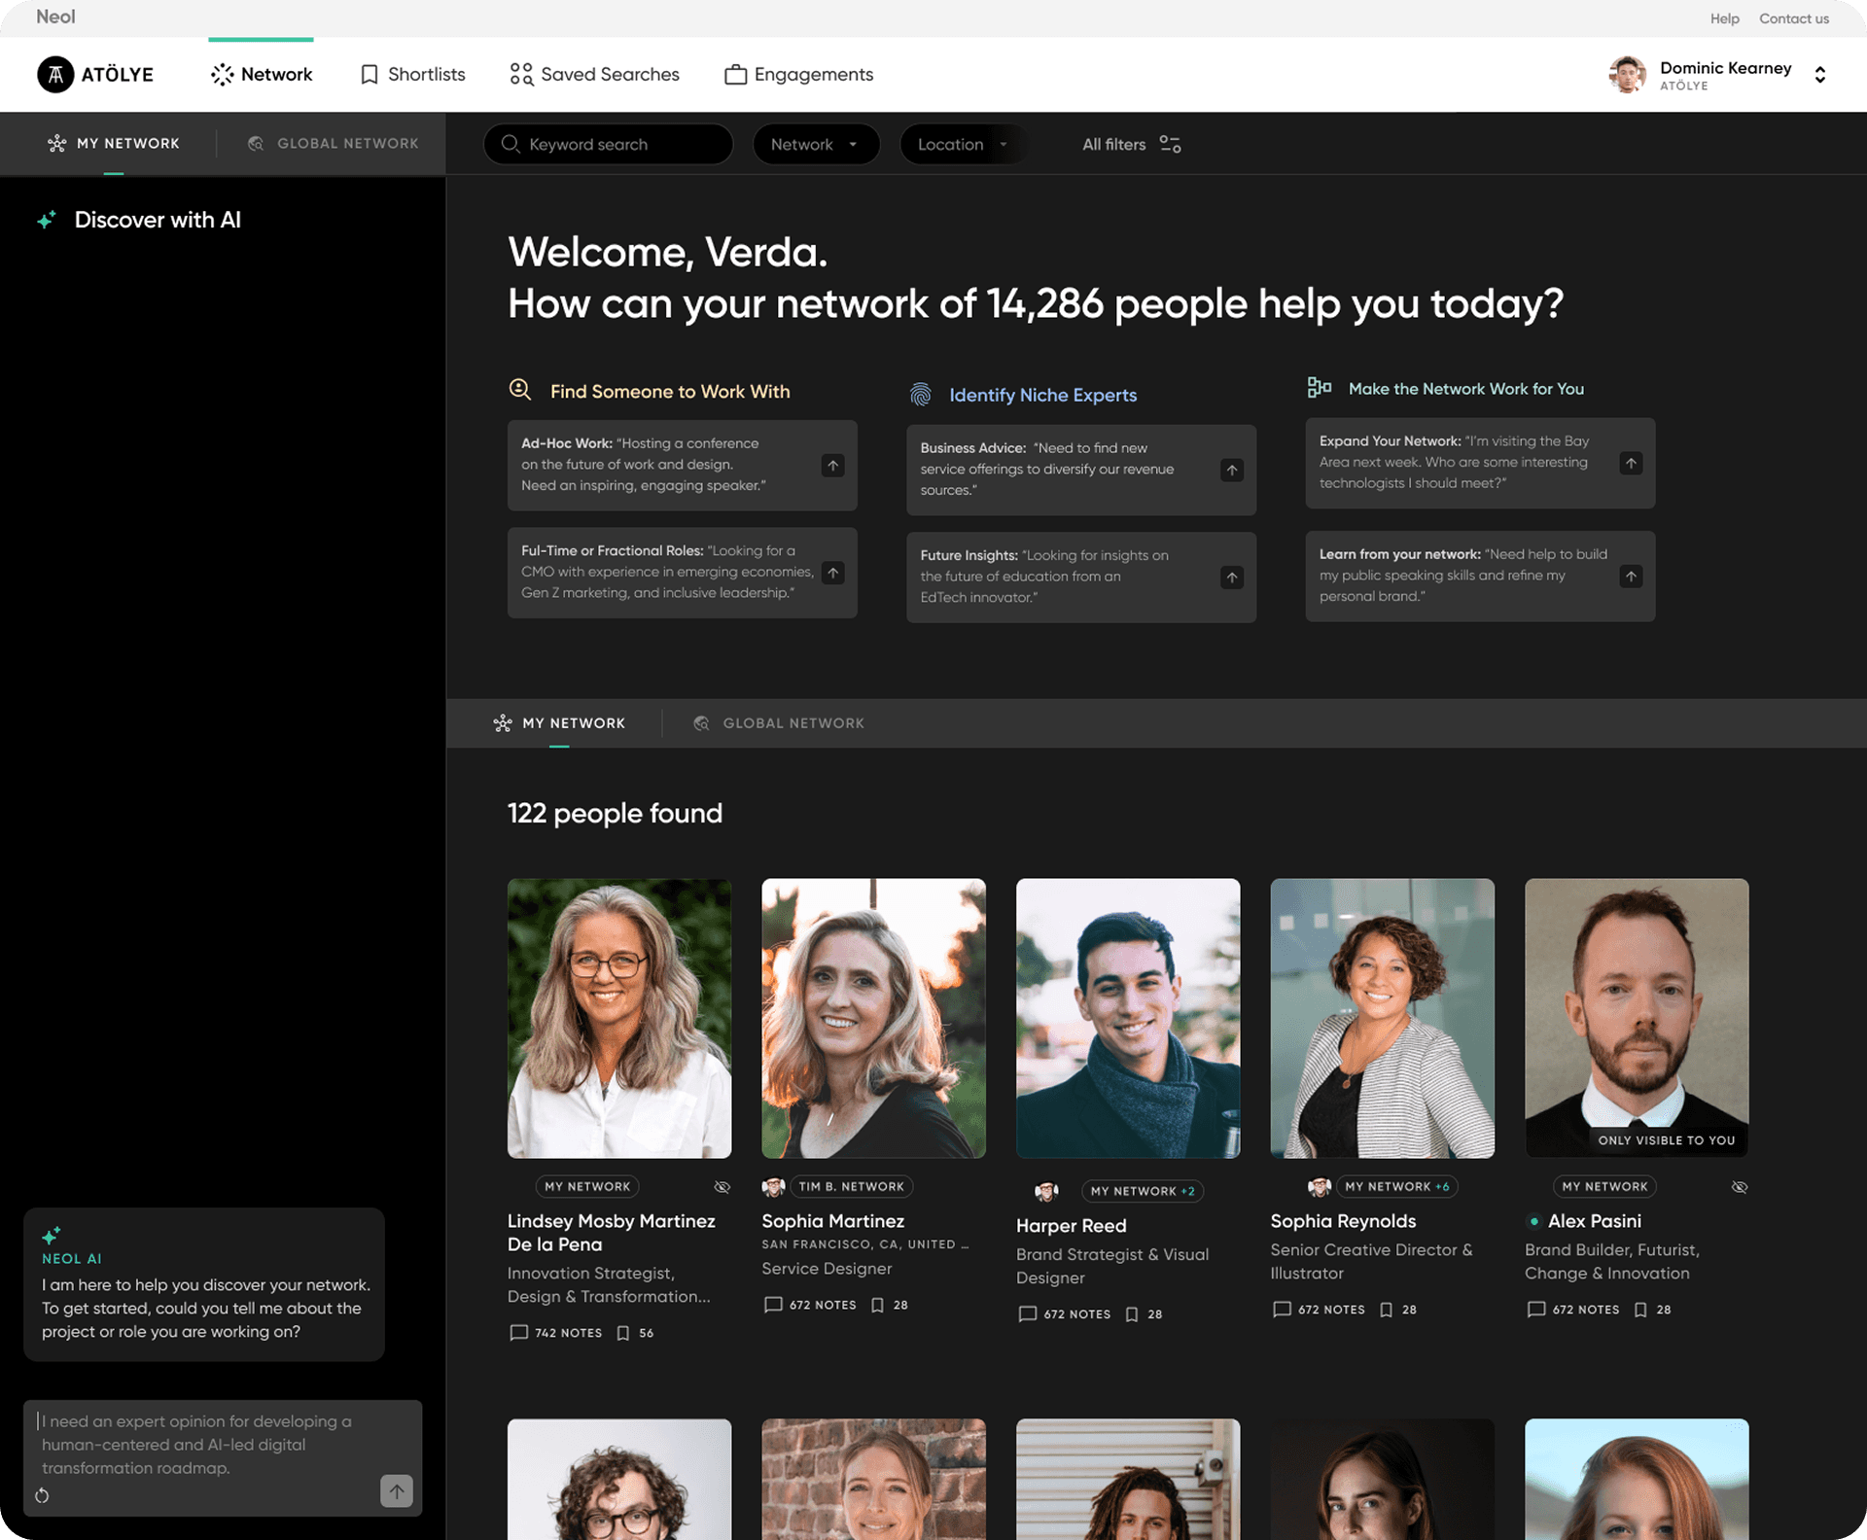This screenshot has width=1867, height=1540.
Task: Open the Shortlists tab
Action: coord(412,75)
